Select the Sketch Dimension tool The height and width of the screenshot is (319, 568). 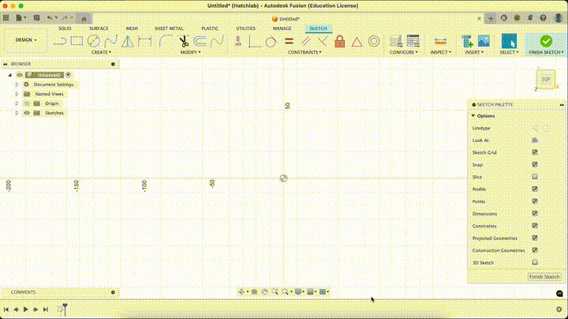(x=144, y=41)
